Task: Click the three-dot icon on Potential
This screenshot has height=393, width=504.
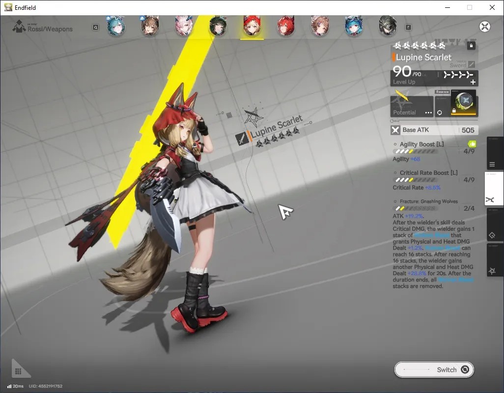Action: point(428,112)
